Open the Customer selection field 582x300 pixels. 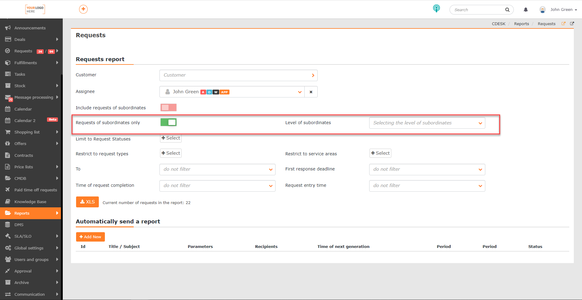[238, 75]
